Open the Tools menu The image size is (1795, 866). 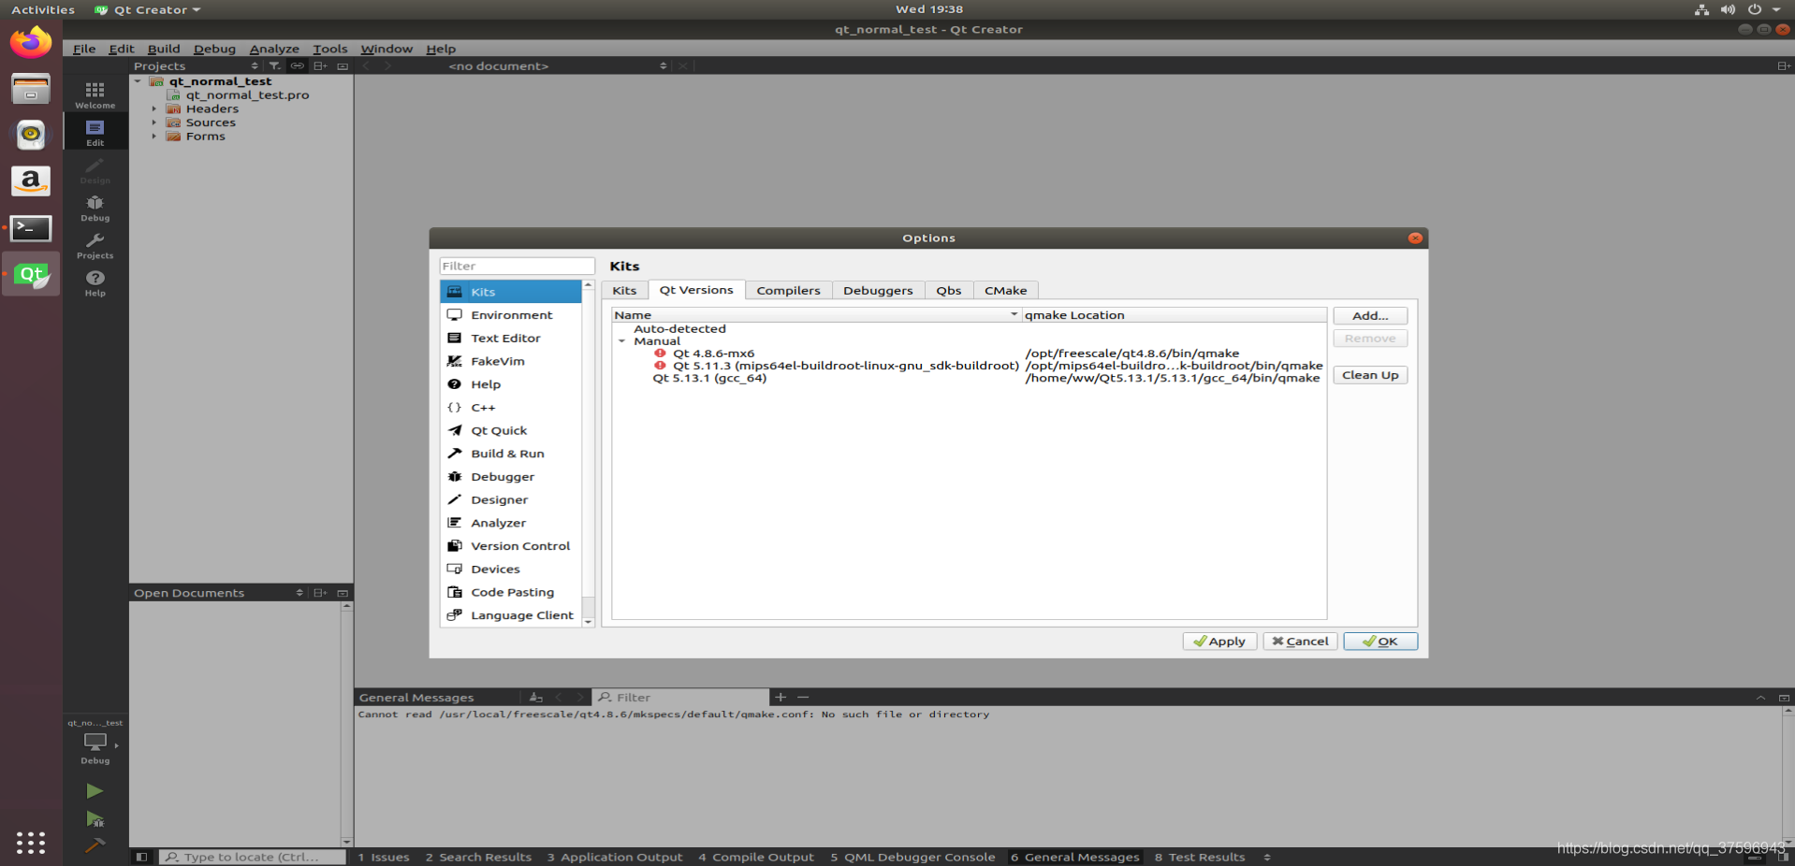(x=329, y=49)
